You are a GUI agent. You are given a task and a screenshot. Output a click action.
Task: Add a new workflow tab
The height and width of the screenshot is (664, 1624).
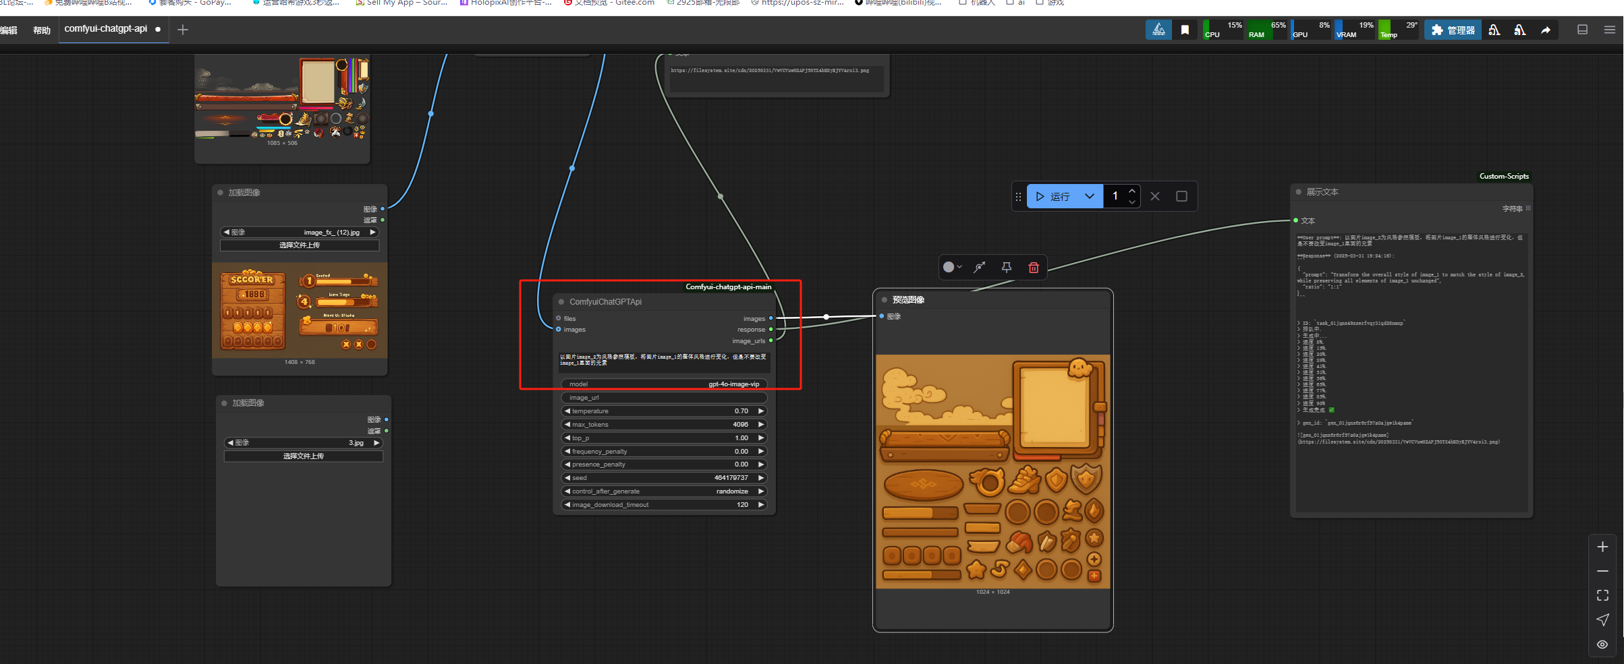[182, 30]
